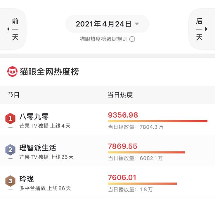Open the 八零九零 show entry

coord(34,117)
